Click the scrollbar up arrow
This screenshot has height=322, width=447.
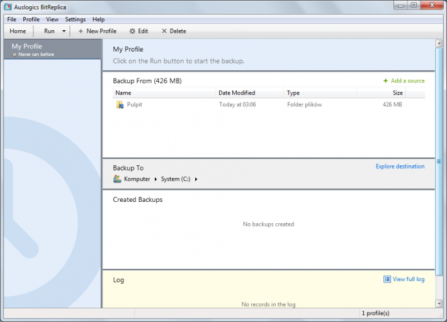[439, 43]
